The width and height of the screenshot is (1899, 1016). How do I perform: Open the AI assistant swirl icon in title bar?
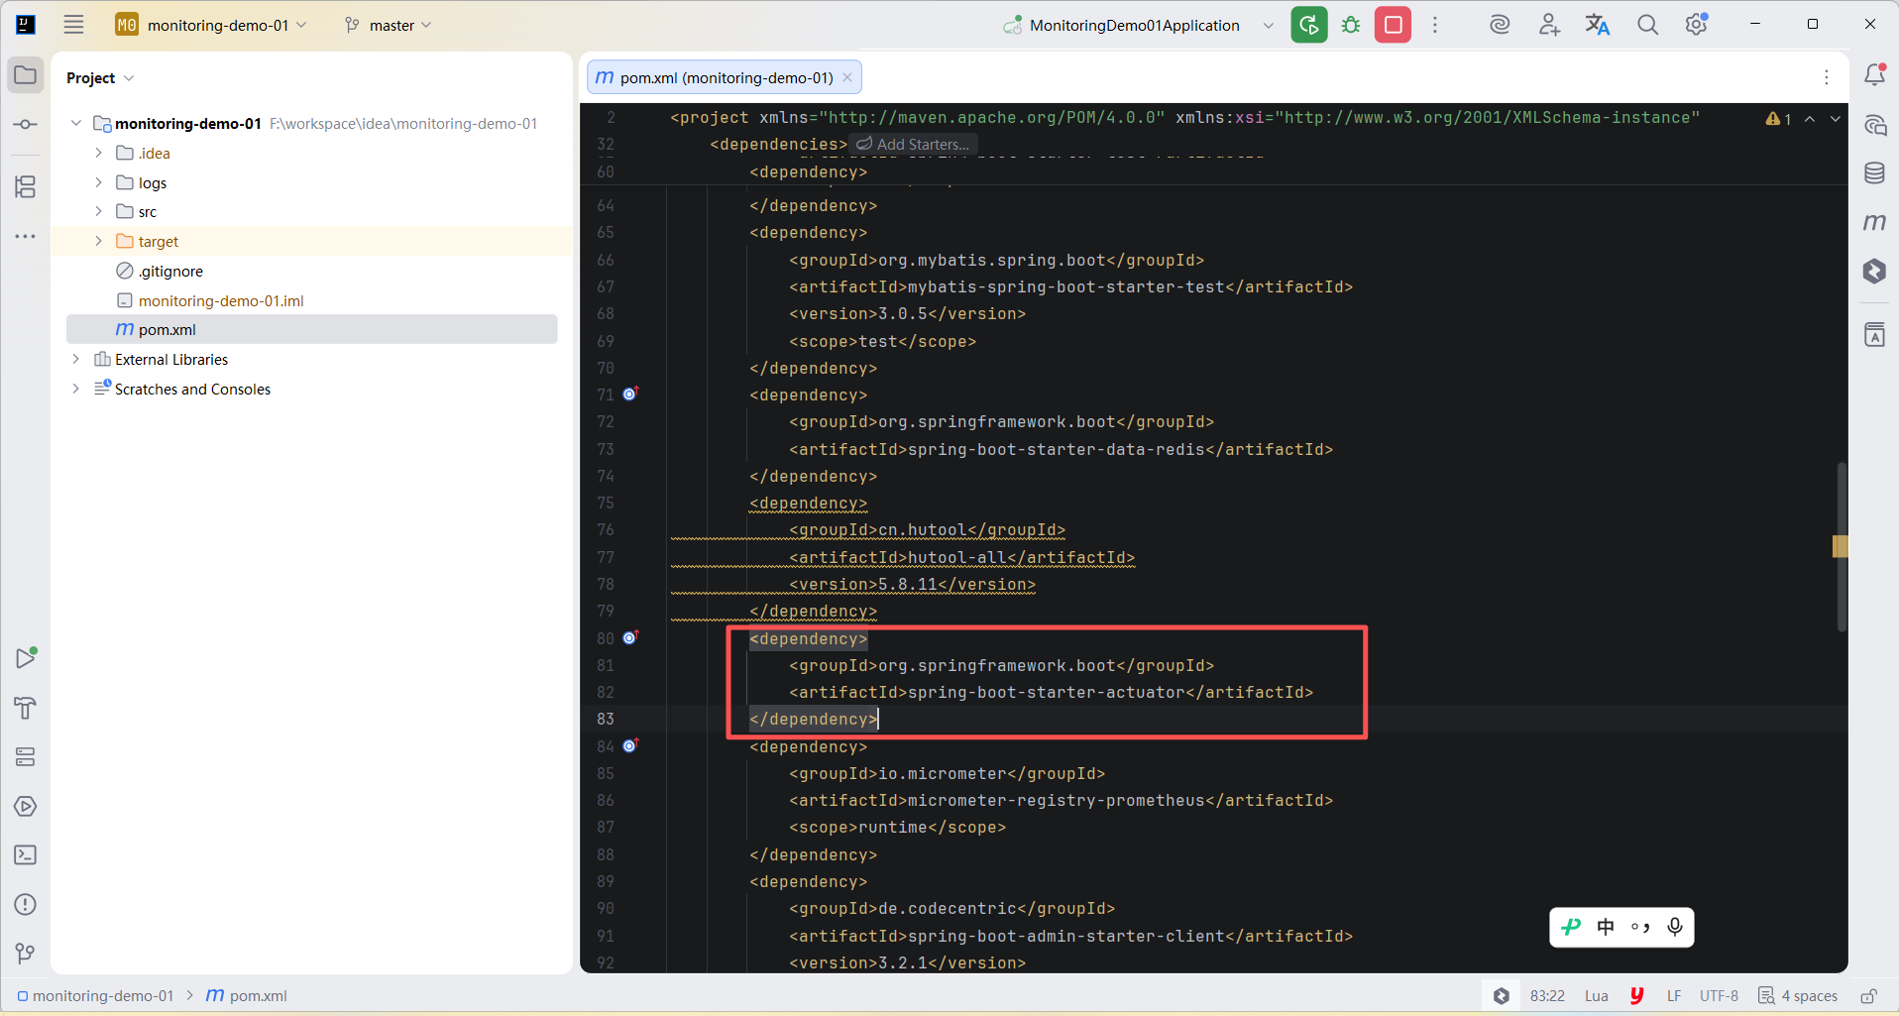click(1500, 25)
